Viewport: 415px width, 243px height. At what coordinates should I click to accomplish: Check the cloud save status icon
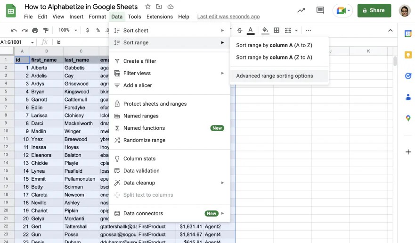coord(171,7)
